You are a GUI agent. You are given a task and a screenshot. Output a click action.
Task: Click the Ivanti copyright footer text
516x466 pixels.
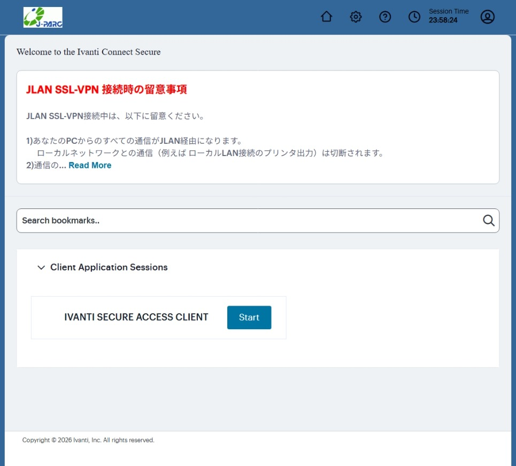pyautogui.click(x=88, y=440)
